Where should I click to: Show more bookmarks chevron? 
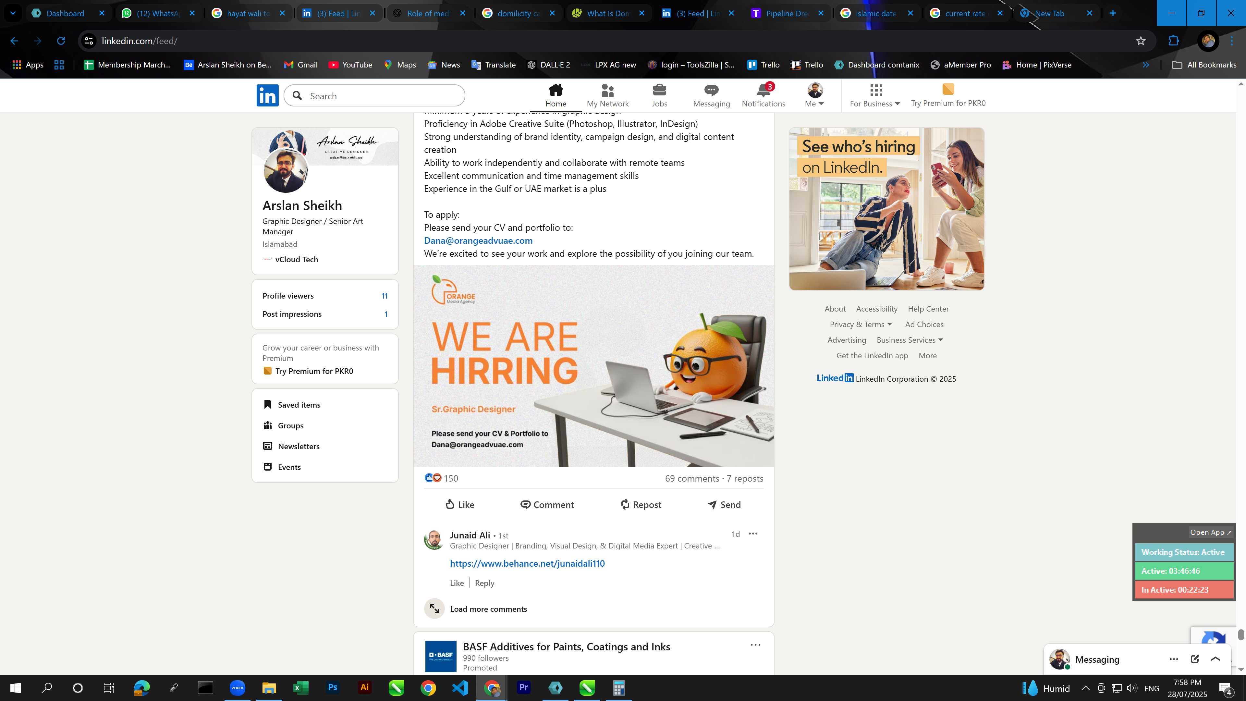tap(1146, 65)
